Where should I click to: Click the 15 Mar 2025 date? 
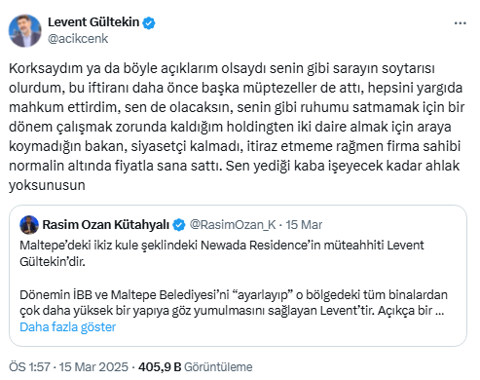tap(93, 366)
